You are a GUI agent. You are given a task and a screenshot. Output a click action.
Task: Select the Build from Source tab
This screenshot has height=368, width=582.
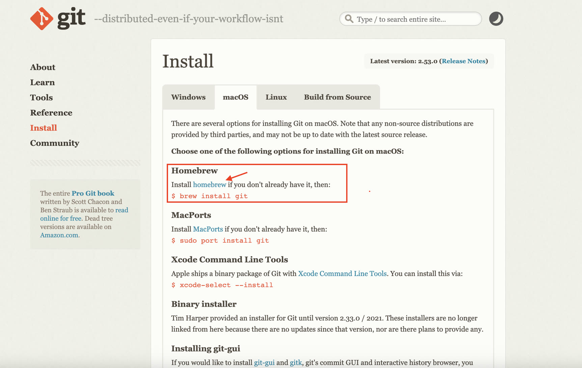click(x=337, y=97)
